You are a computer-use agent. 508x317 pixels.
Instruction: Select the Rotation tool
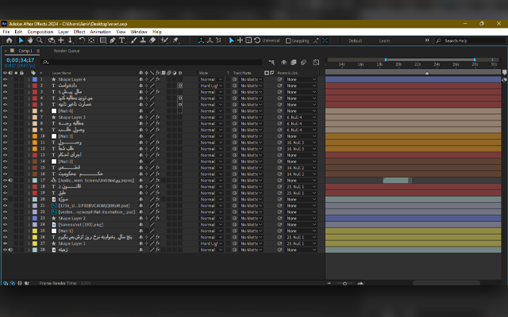tap(82, 40)
